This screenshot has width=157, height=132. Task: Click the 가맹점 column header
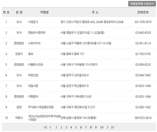(x=44, y=12)
